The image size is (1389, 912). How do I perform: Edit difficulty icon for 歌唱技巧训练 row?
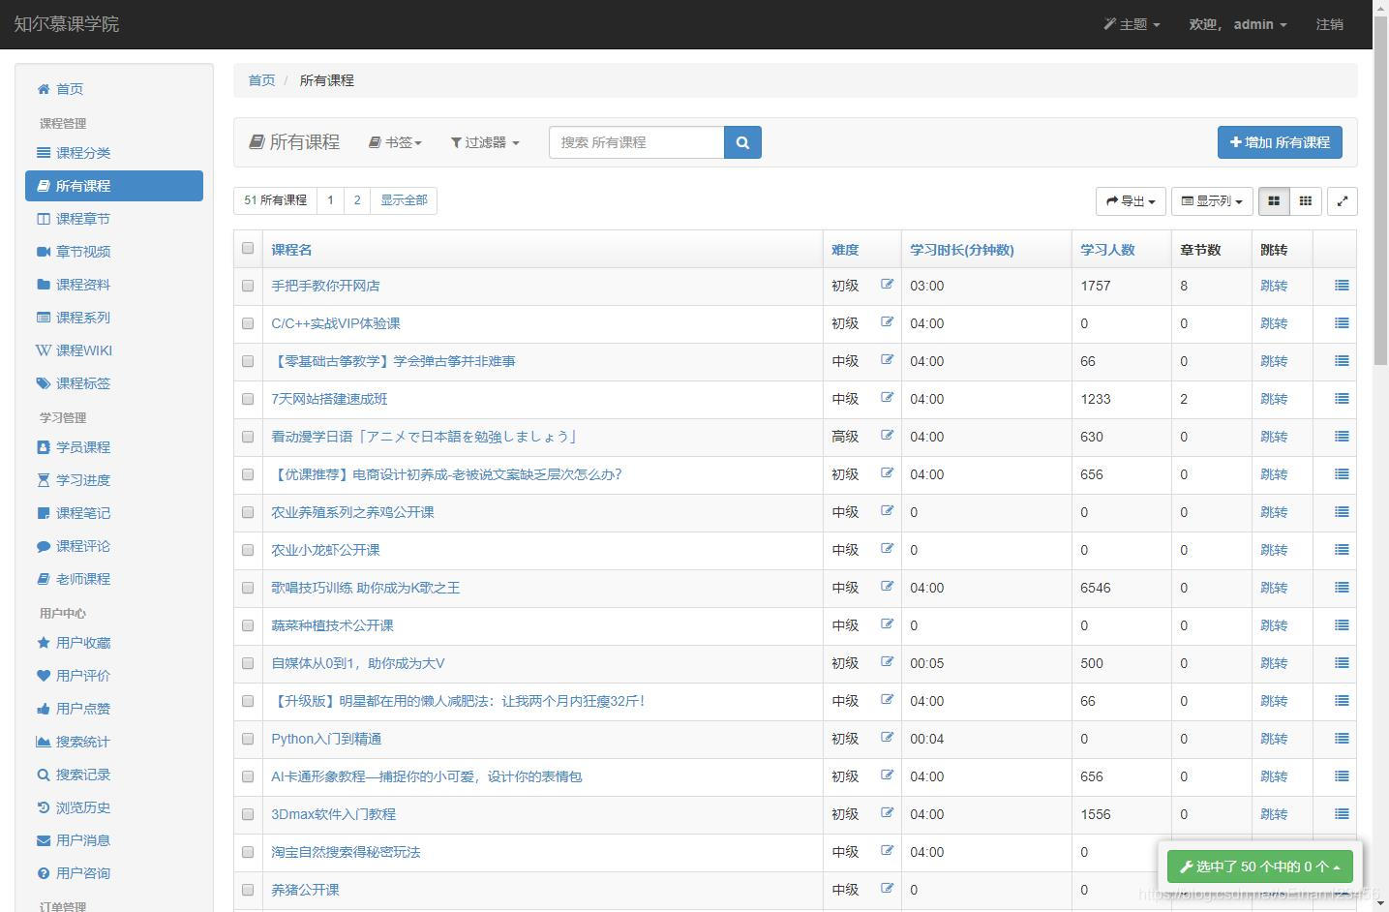point(887,587)
